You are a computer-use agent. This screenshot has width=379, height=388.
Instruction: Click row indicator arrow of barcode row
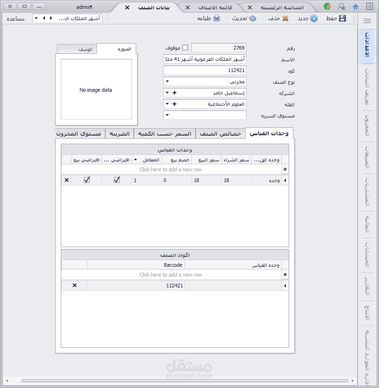(285, 286)
